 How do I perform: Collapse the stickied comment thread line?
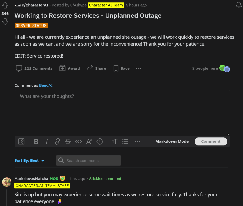[7, 198]
